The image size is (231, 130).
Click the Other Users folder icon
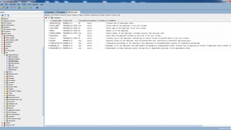pos(2,34)
